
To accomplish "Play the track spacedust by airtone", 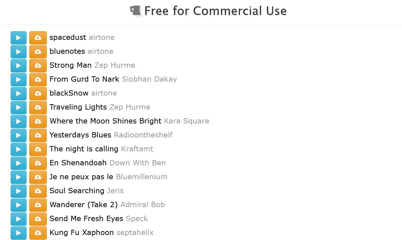I will [x=19, y=38].
